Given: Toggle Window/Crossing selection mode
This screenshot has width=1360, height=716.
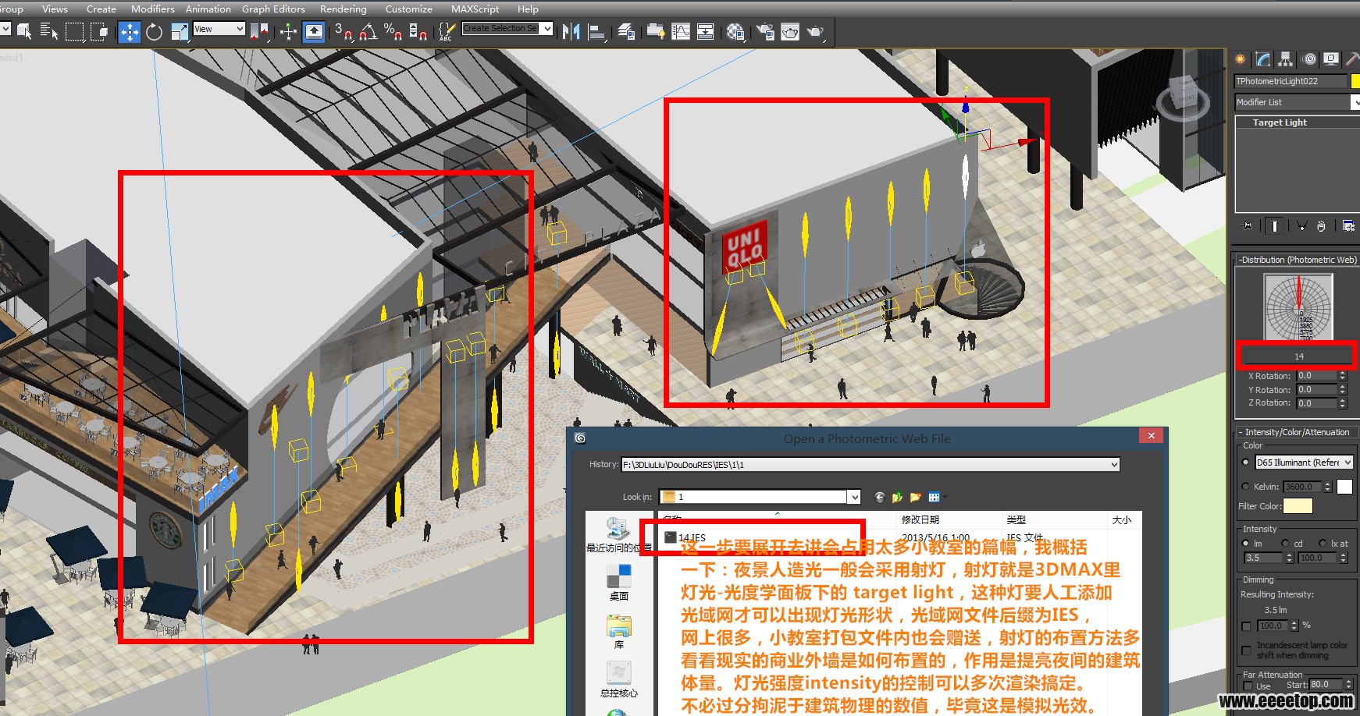Looking at the screenshot, I should coord(99,32).
